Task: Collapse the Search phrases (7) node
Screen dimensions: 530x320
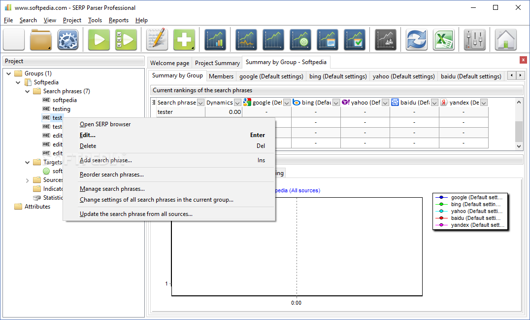Action: (x=28, y=91)
